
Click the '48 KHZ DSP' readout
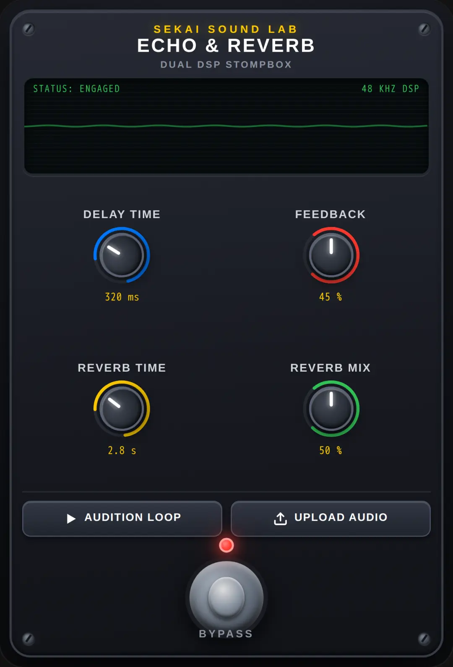(391, 89)
